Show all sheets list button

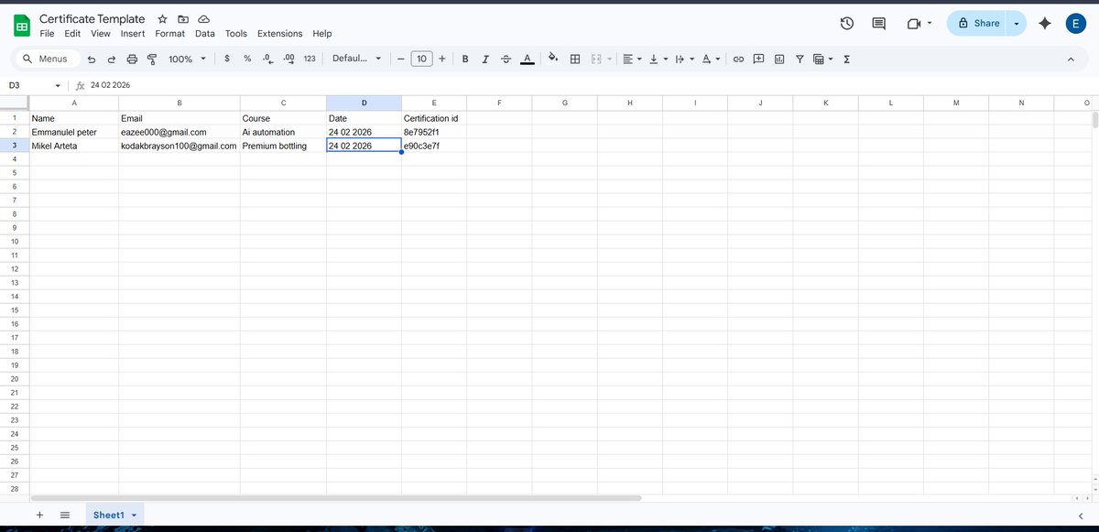(65, 516)
